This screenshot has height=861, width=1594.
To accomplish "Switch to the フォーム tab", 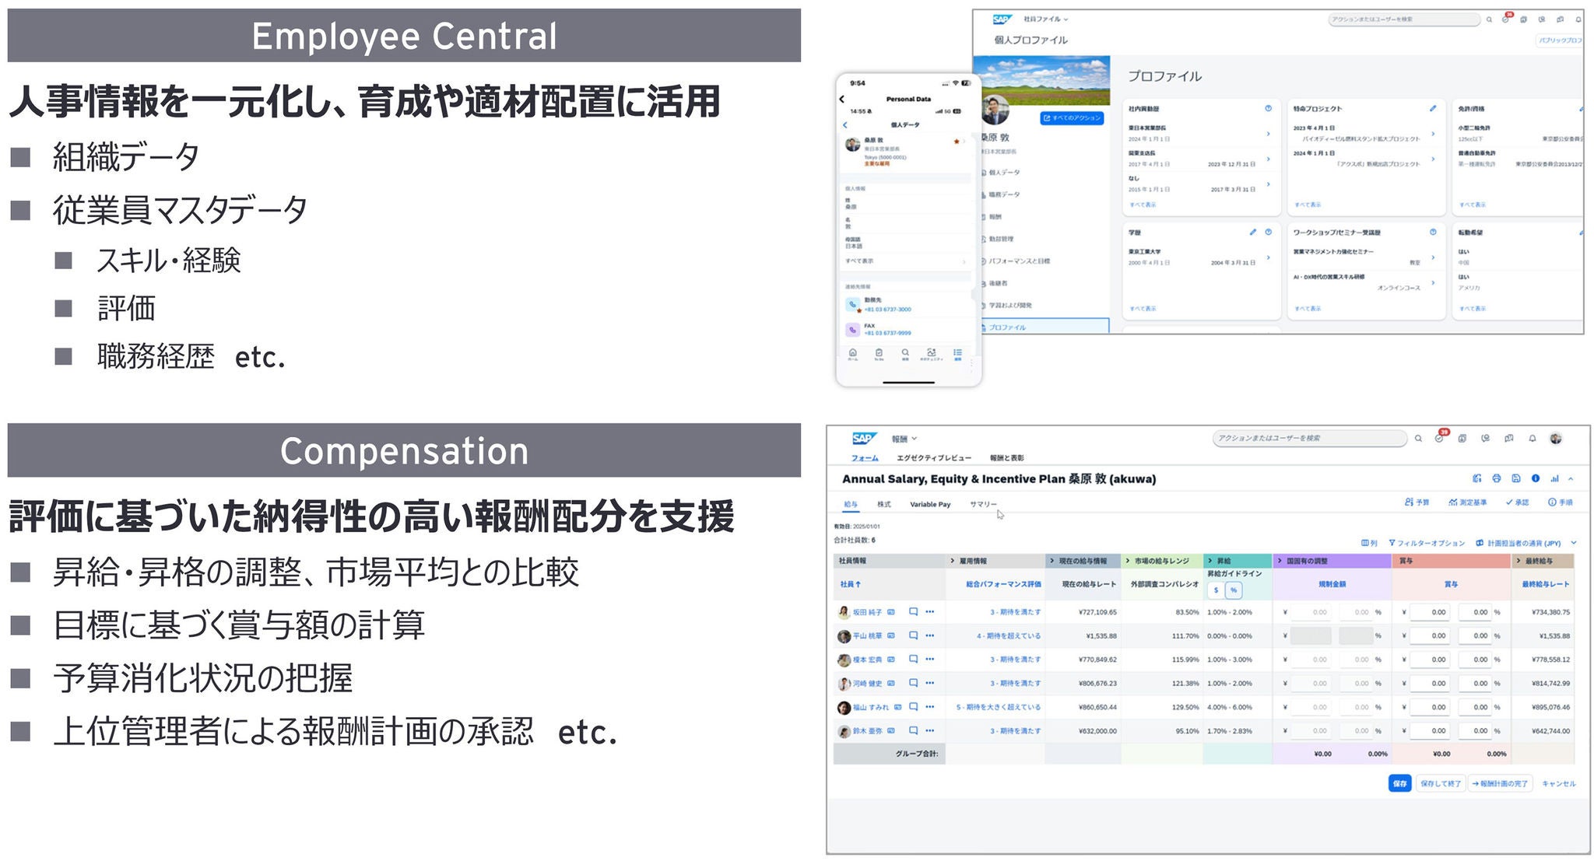I will pos(864,458).
